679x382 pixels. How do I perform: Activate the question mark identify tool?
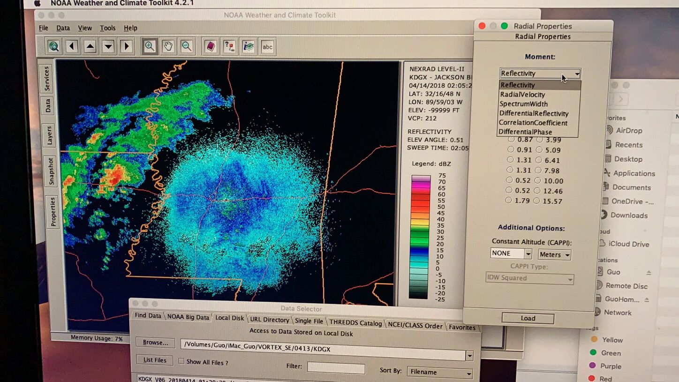coord(229,46)
